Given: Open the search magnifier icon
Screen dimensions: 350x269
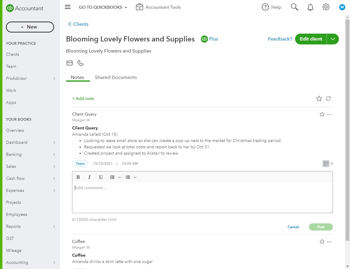Looking at the screenshot, I should pyautogui.click(x=294, y=7).
